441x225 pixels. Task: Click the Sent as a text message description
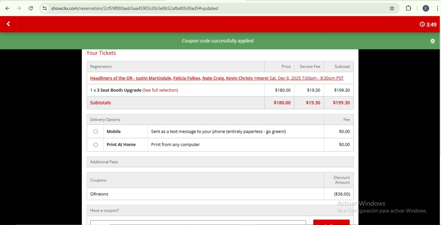[x=218, y=131]
